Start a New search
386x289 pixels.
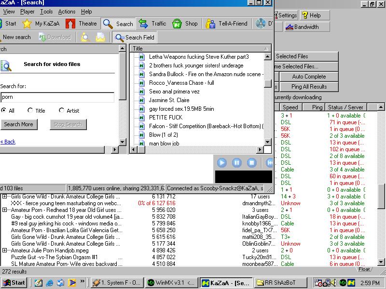point(16,37)
